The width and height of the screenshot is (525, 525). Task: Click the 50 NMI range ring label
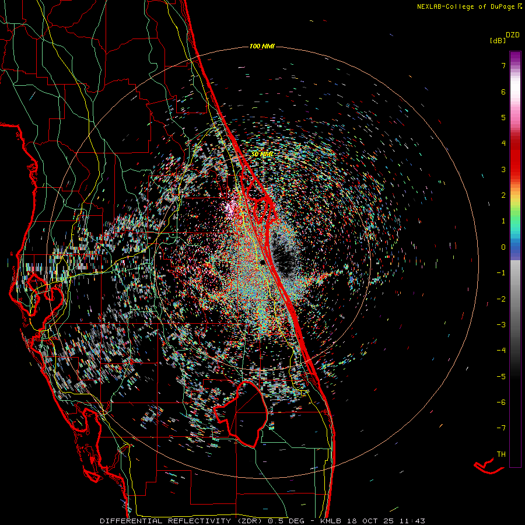tap(262, 155)
